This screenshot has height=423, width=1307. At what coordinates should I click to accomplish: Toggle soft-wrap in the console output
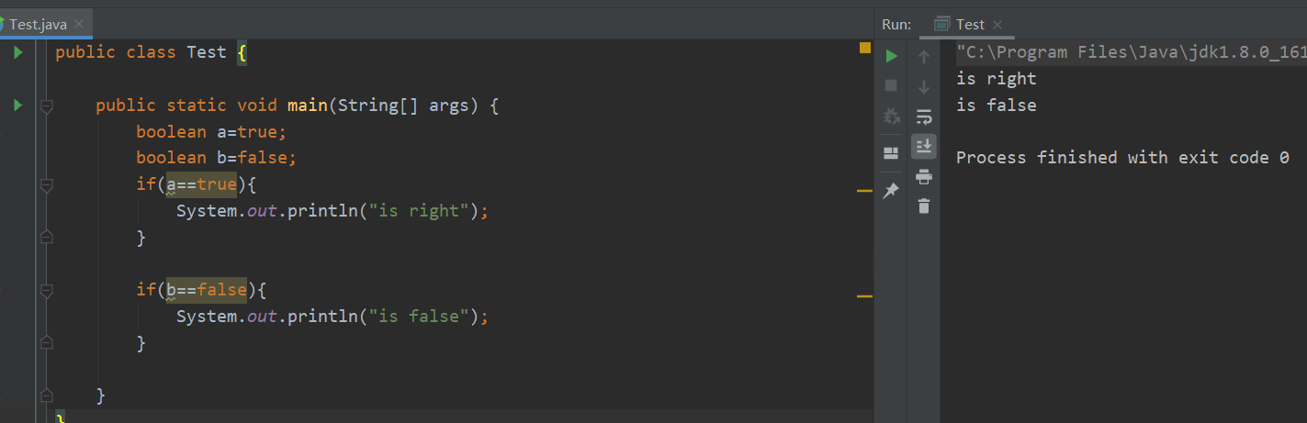924,117
